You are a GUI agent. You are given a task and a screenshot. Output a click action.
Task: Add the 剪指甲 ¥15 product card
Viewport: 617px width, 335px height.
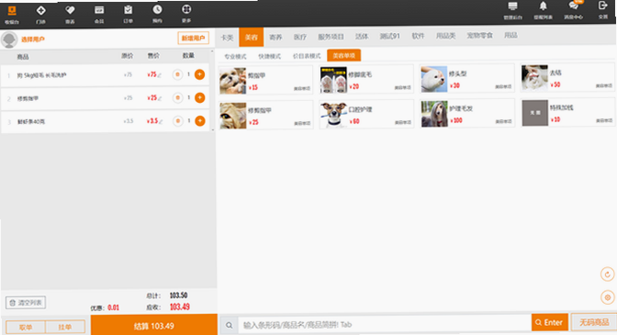(x=265, y=81)
